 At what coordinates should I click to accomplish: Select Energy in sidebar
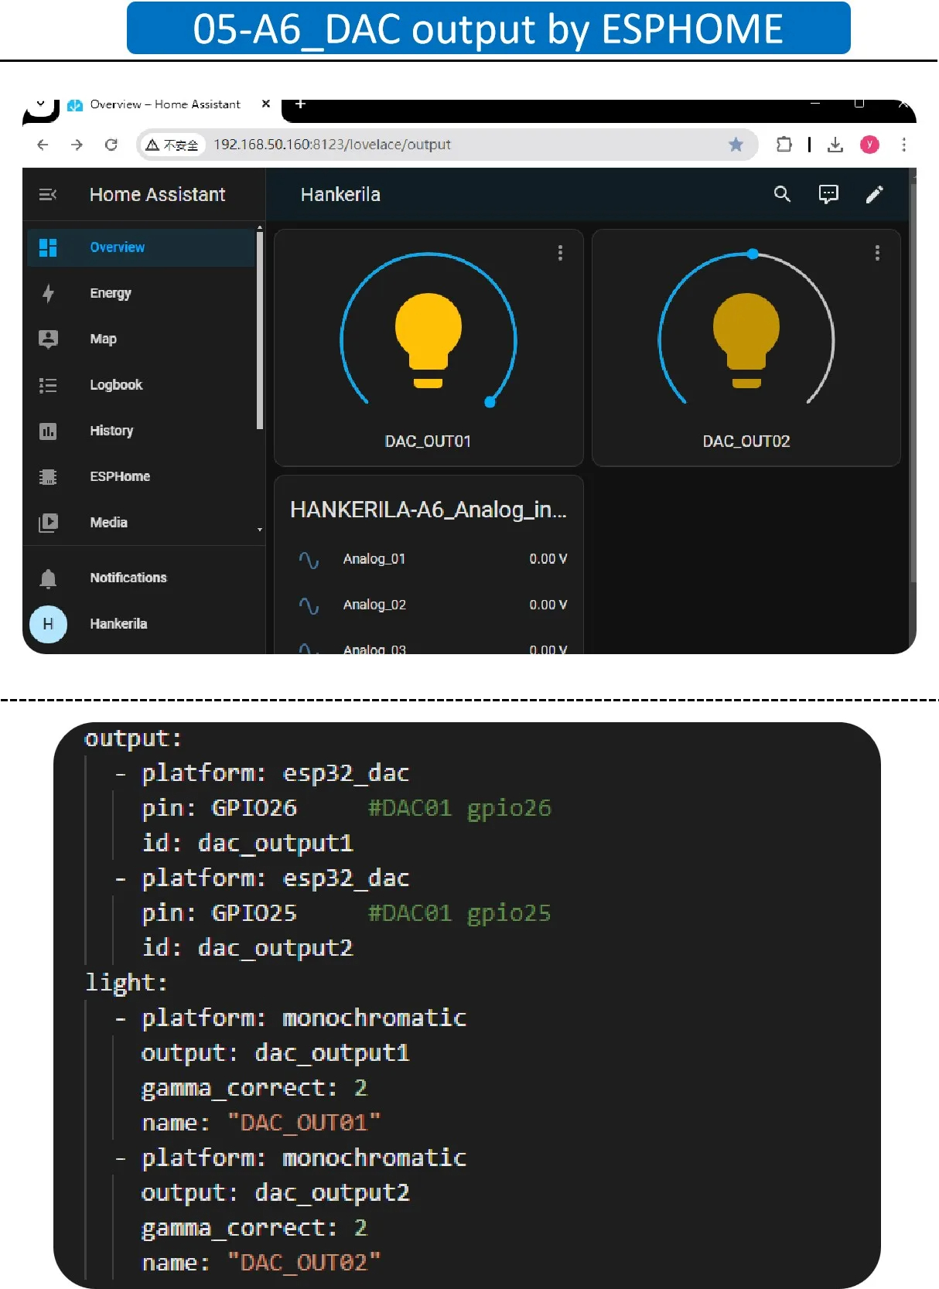pyautogui.click(x=111, y=293)
